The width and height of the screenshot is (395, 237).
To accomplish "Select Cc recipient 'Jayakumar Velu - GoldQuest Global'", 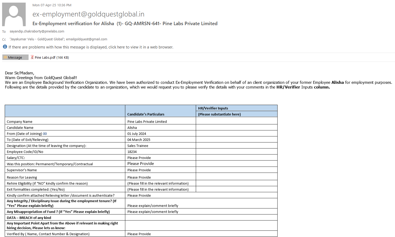I will click(x=37, y=39).
